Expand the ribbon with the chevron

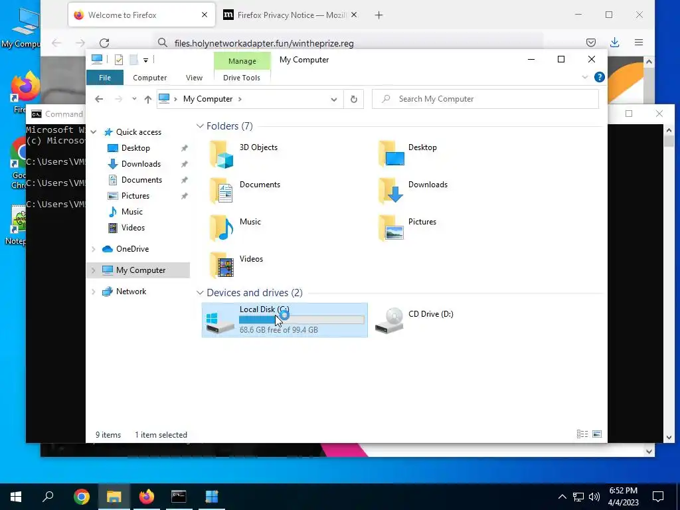tap(584, 77)
